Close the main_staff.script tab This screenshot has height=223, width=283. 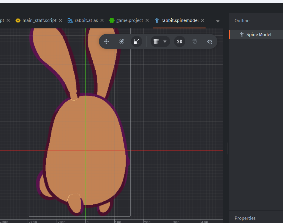60,20
